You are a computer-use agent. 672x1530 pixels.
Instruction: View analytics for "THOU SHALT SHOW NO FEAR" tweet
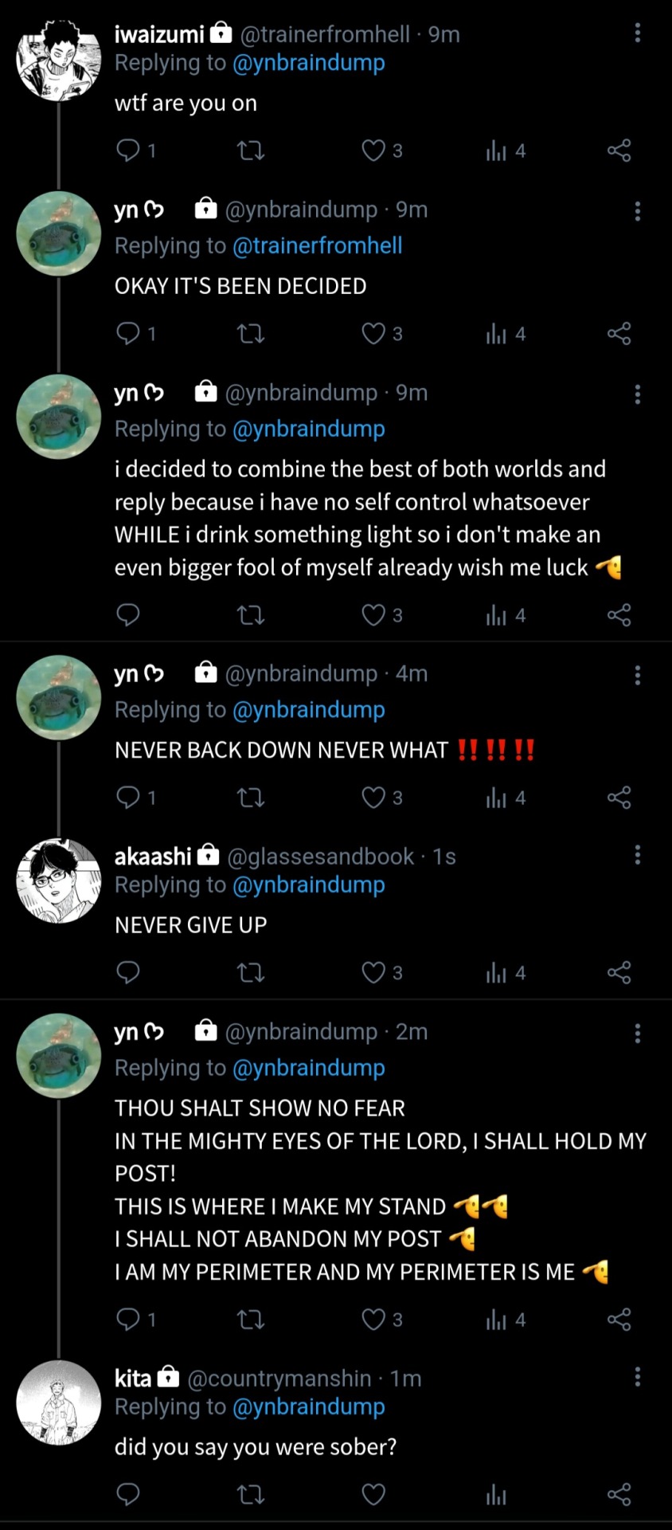[x=497, y=1320]
